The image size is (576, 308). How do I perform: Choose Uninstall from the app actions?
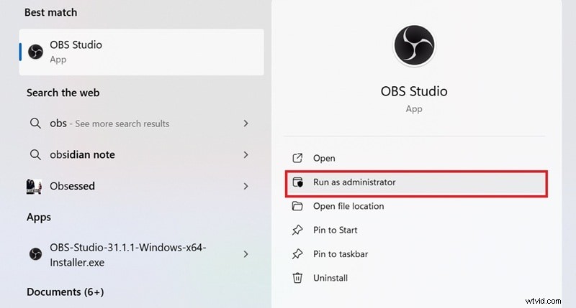[330, 278]
